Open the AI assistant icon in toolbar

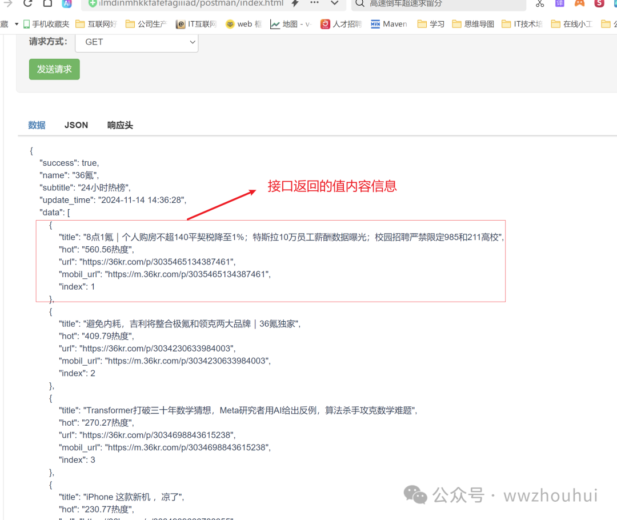pos(67,3)
